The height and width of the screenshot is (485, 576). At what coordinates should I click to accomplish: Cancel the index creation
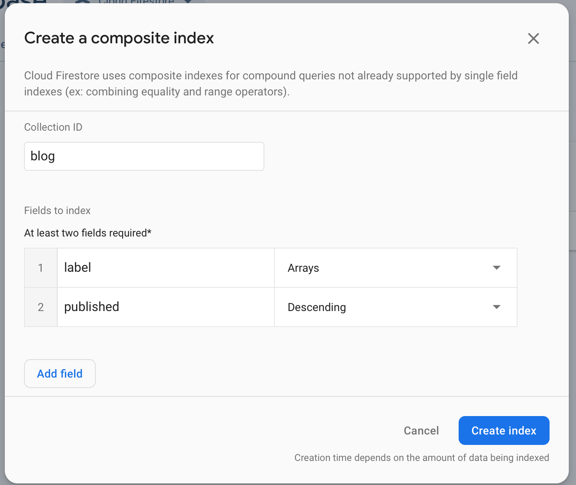[x=421, y=430]
